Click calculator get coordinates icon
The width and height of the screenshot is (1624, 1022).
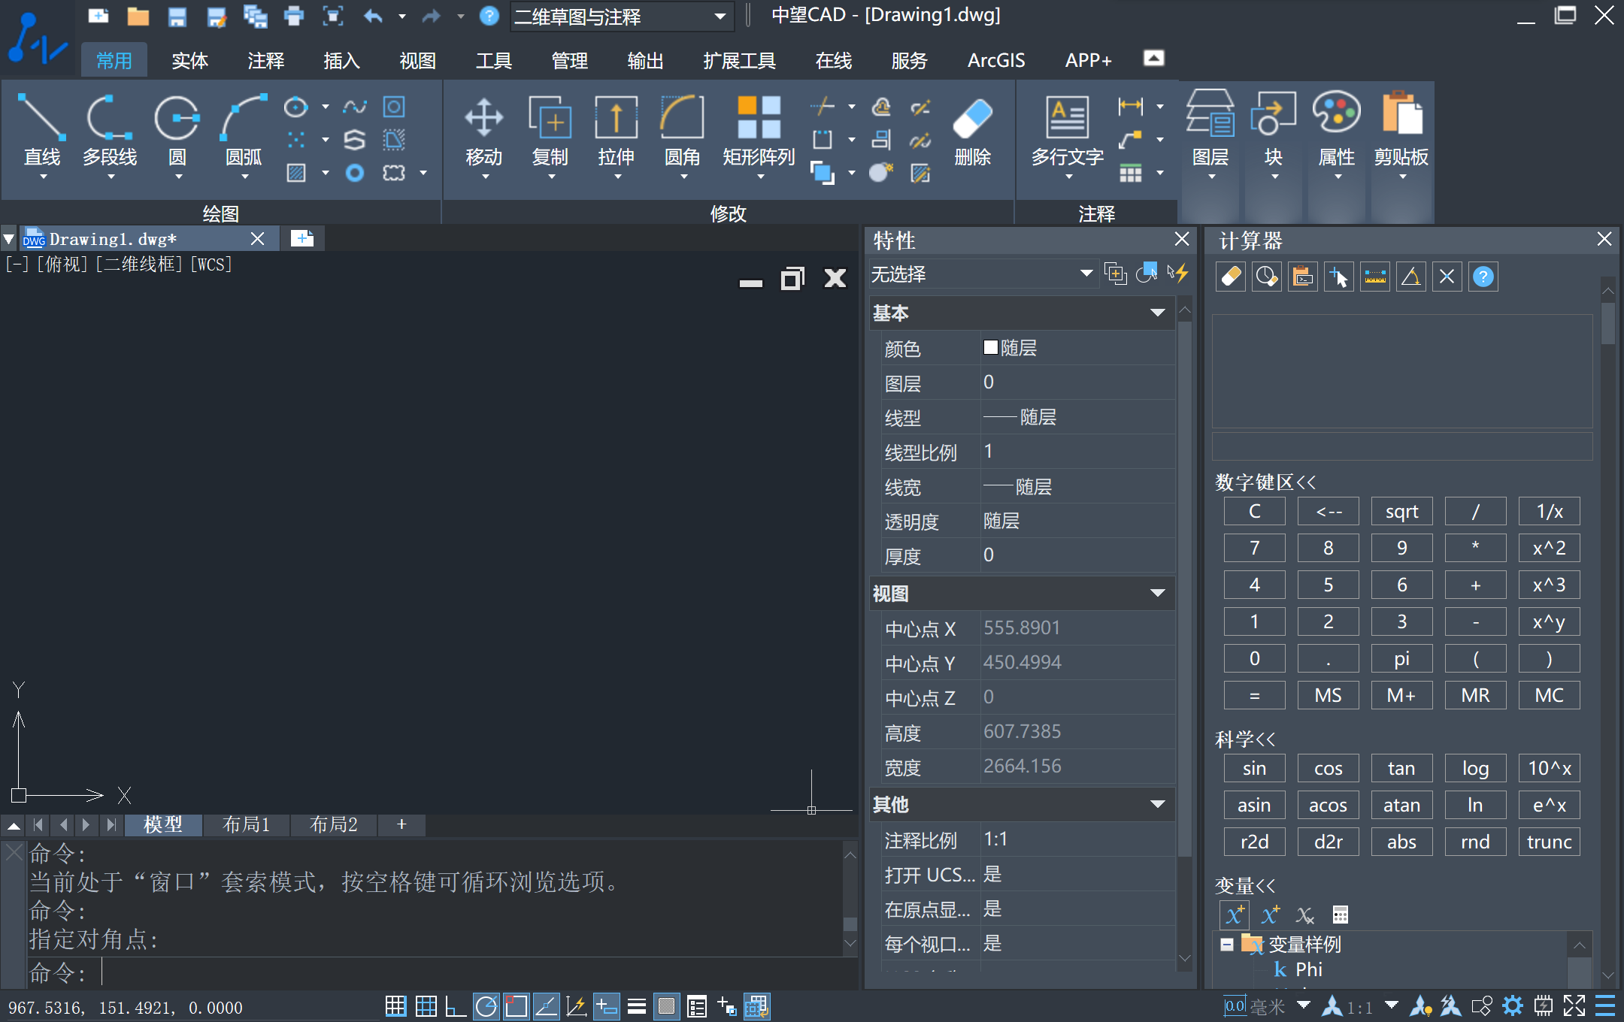[1339, 277]
